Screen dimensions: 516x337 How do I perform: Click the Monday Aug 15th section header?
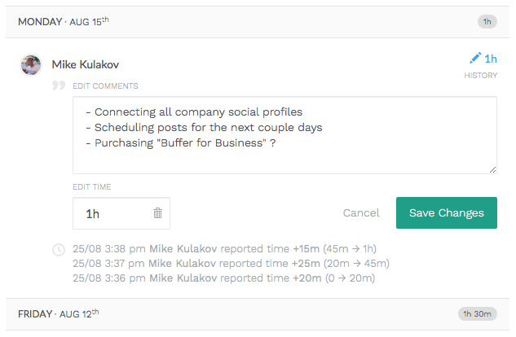(x=64, y=20)
